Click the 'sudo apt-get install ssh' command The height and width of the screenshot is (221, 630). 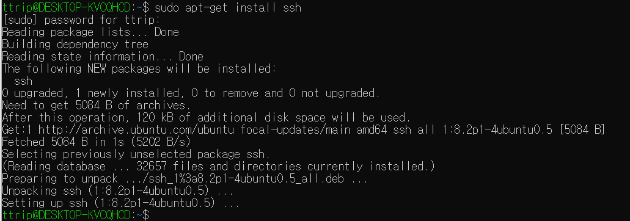(228, 7)
